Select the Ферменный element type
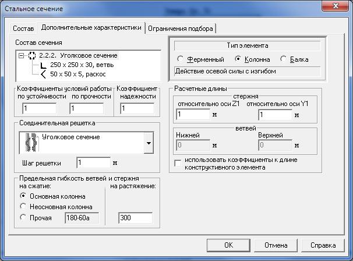Image resolution: width=353 pixels, height=261 pixels. point(181,59)
